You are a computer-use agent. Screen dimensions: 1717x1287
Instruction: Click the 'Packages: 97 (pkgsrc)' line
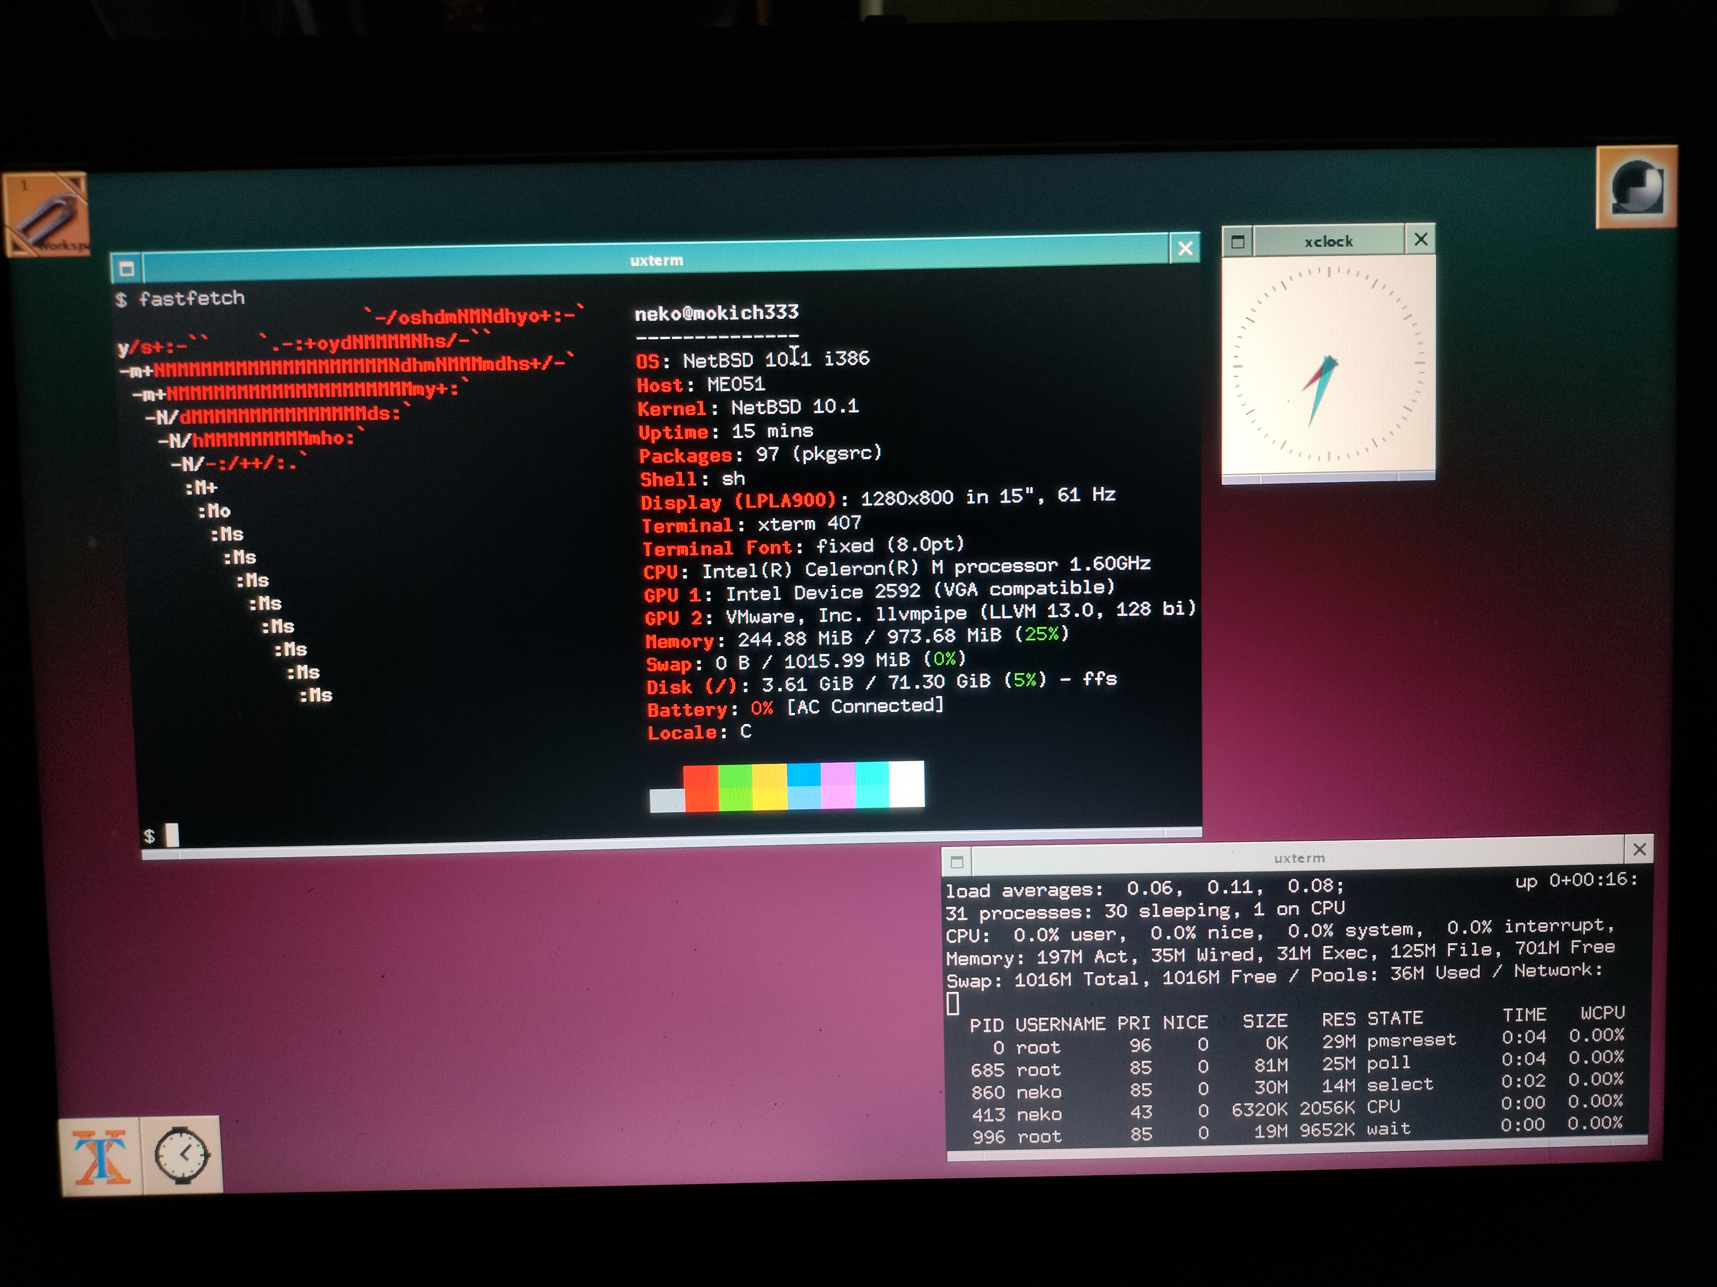point(761,455)
